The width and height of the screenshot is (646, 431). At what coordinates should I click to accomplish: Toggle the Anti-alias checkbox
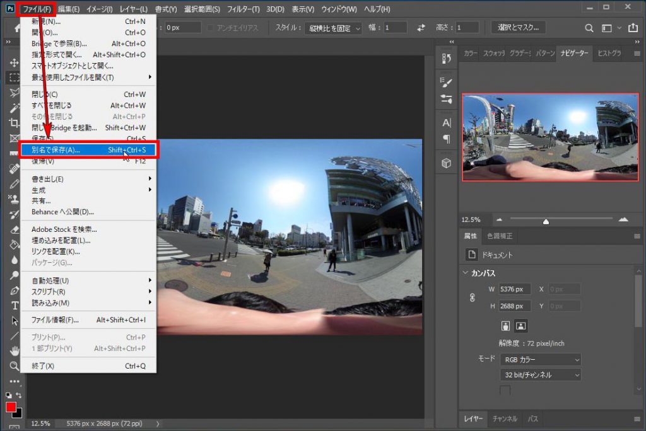coord(210,28)
